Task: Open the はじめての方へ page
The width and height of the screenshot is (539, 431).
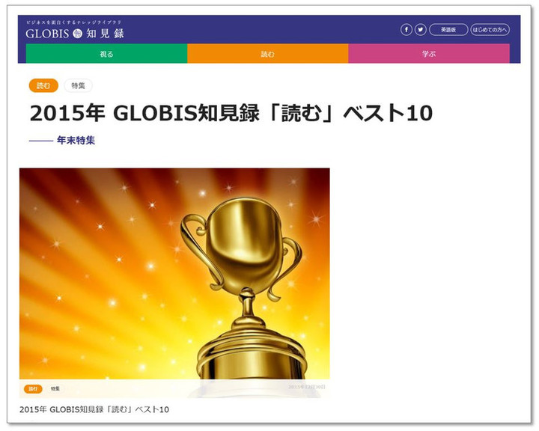Action: 490,30
